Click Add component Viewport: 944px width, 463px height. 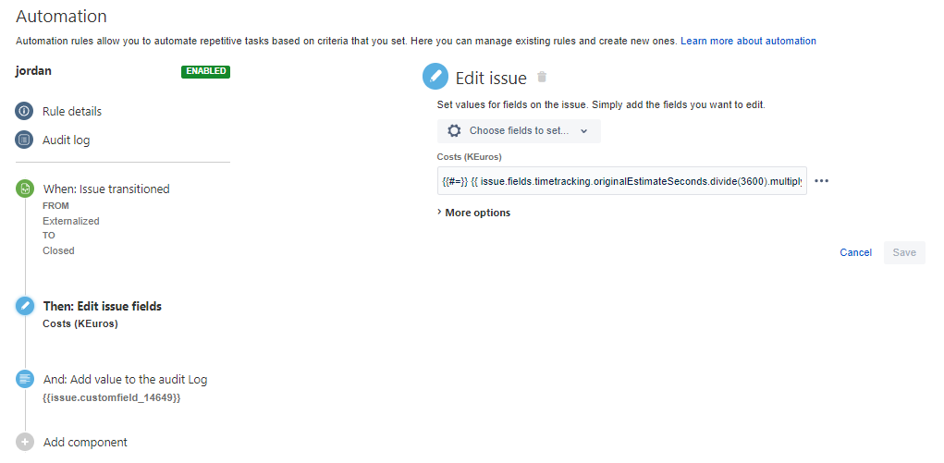(x=85, y=442)
